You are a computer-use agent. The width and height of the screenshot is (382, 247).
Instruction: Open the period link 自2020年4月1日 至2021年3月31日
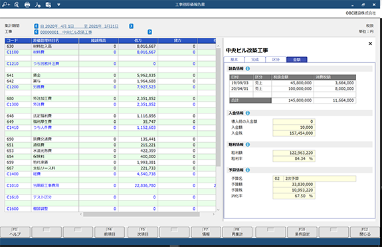pos(80,27)
